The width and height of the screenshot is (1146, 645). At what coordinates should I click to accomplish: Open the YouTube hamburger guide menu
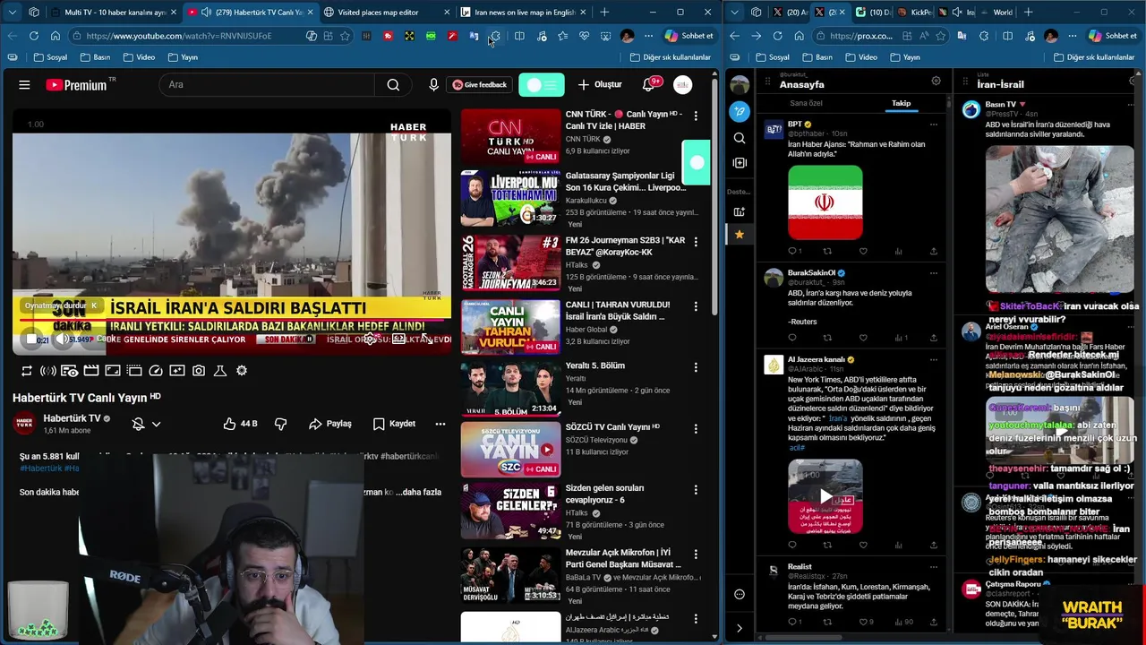point(24,85)
